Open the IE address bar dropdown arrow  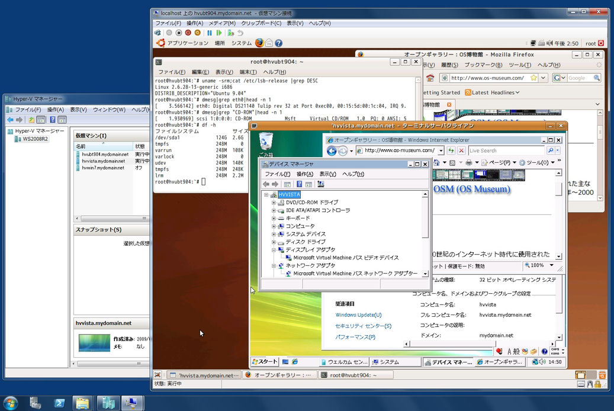441,150
